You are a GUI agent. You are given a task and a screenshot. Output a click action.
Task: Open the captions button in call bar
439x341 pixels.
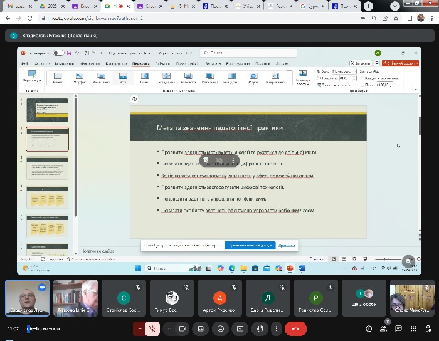click(x=200, y=328)
